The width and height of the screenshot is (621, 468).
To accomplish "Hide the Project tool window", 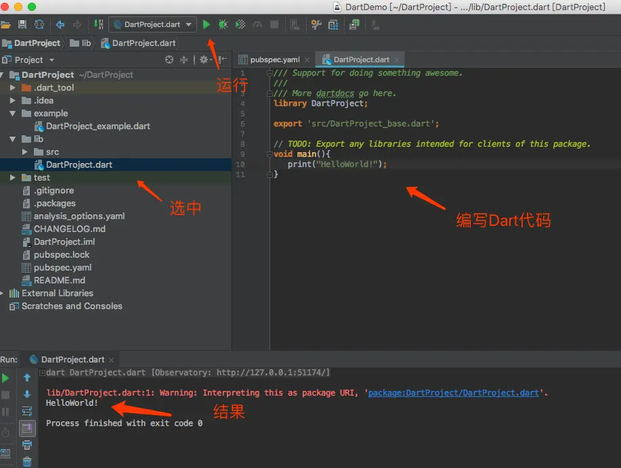I will click(x=223, y=60).
